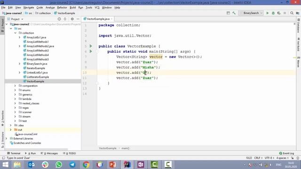Click the Run with Coverage icon

pos(279,13)
